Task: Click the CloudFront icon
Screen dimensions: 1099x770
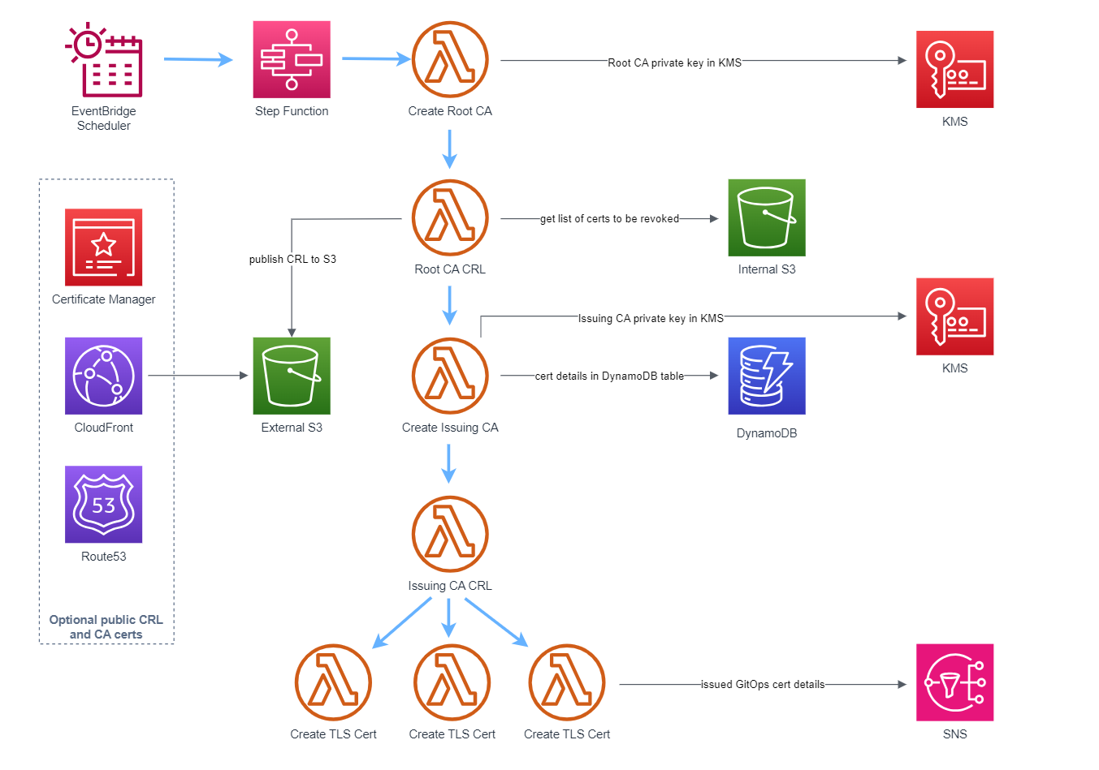Action: coord(103,375)
